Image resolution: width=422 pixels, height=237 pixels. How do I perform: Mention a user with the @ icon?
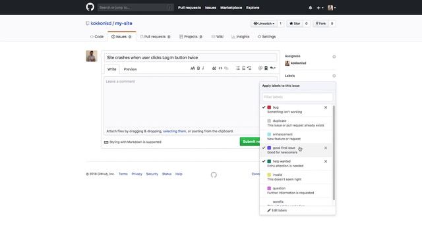point(260,68)
